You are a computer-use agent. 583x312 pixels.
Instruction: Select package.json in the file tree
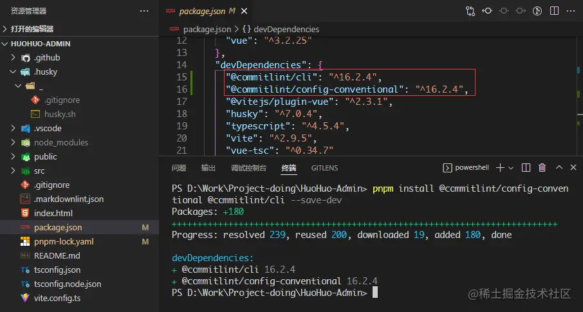coord(58,227)
